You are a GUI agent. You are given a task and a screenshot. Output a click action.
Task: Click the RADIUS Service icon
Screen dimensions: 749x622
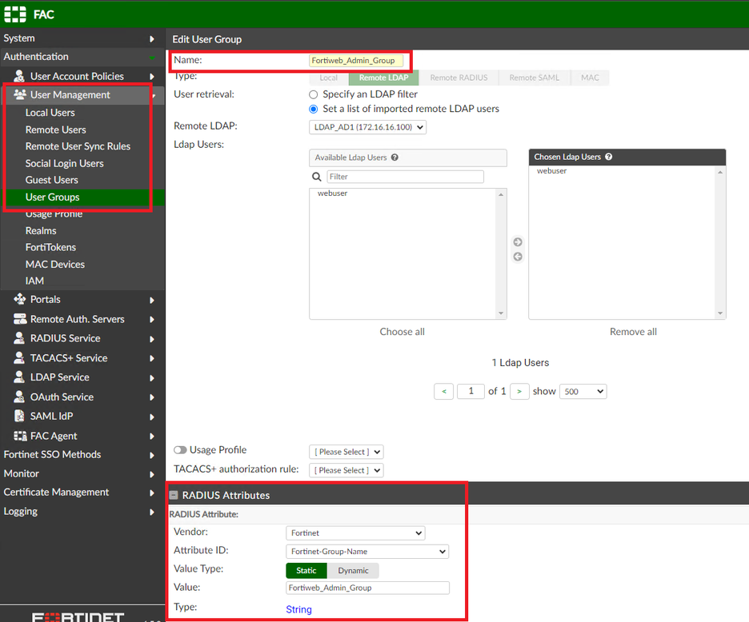(19, 338)
